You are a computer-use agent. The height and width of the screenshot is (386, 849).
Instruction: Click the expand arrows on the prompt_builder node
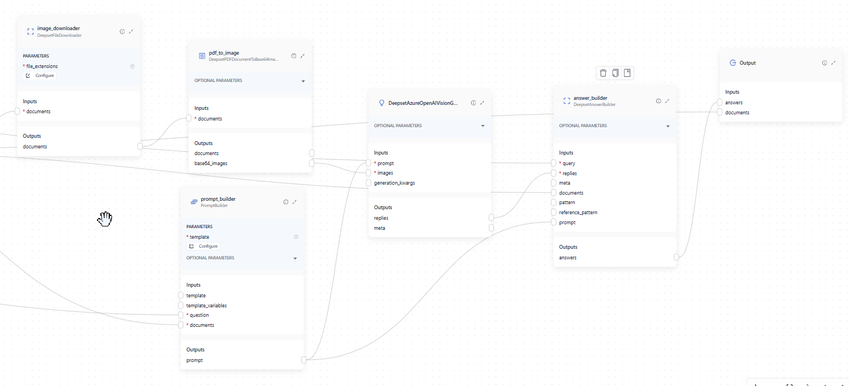pyautogui.click(x=295, y=202)
